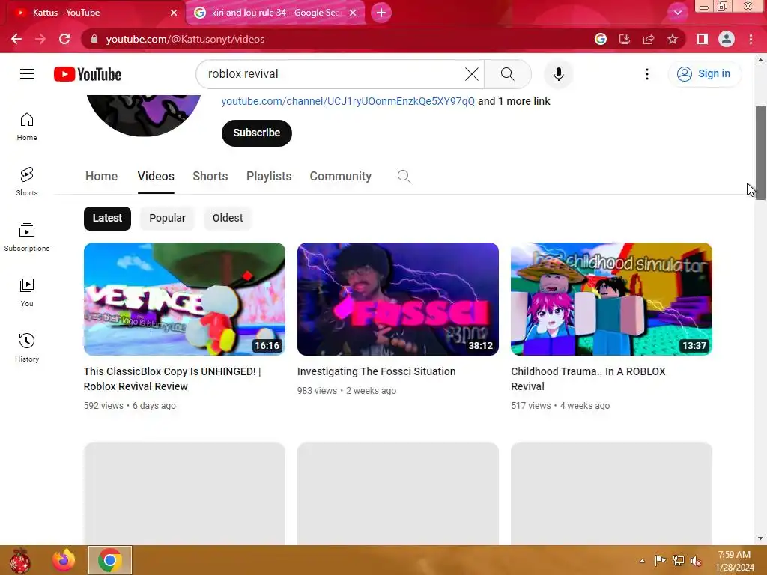The image size is (767, 575).
Task: Start voice search with the microphone
Action: click(x=558, y=74)
